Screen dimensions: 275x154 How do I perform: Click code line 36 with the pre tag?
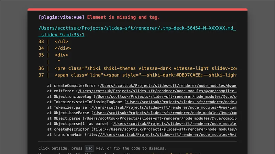pyautogui.click(x=144, y=69)
